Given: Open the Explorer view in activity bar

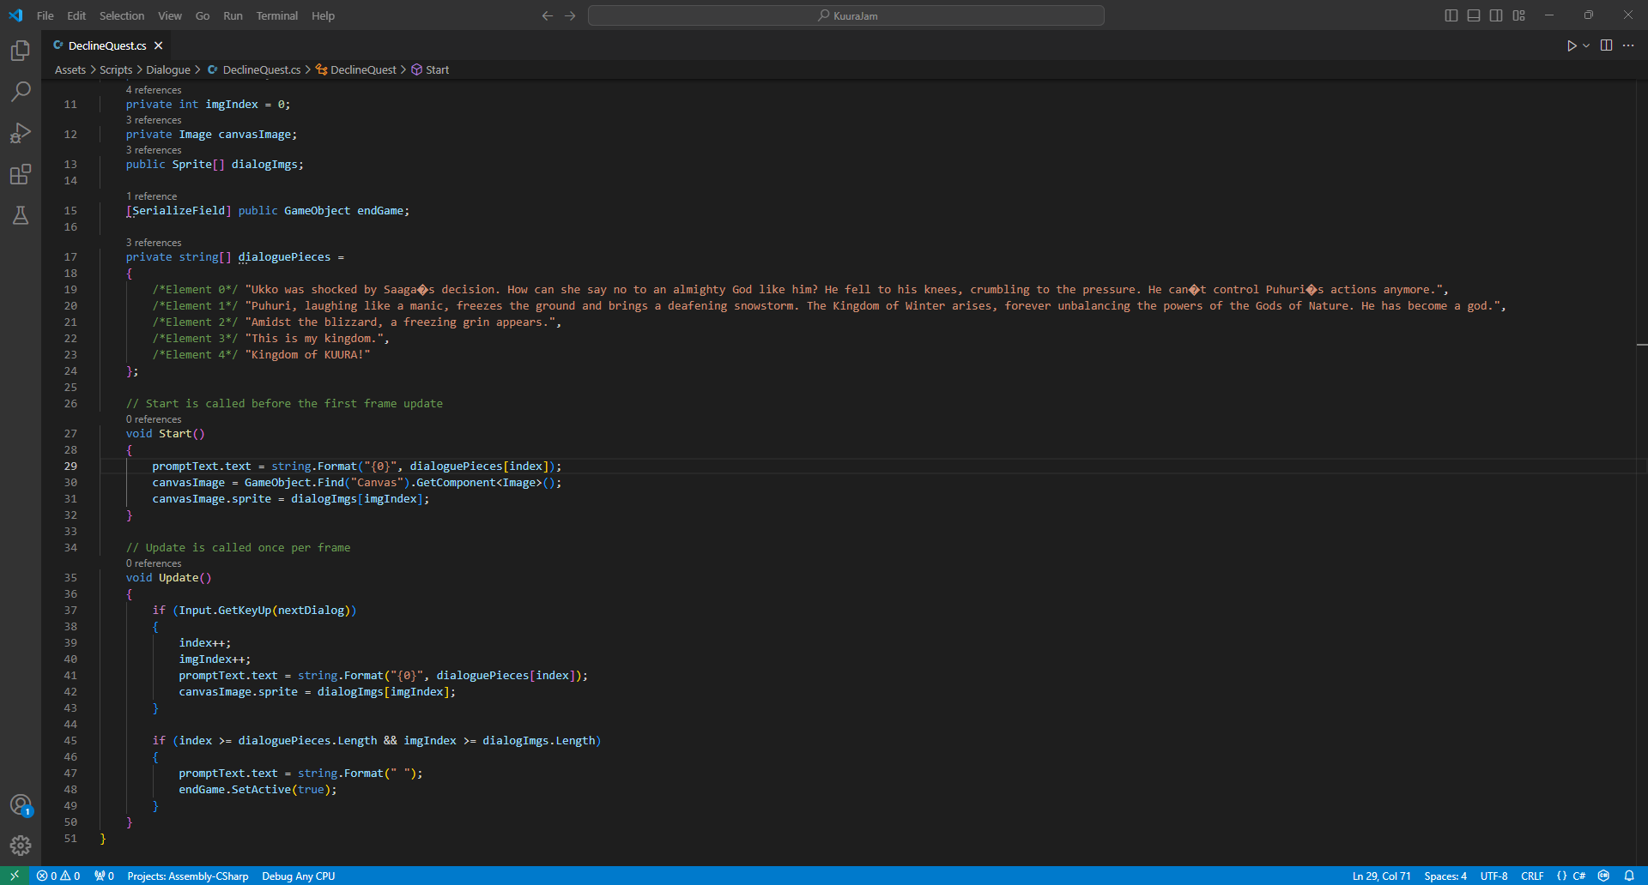Looking at the screenshot, I should [21, 51].
